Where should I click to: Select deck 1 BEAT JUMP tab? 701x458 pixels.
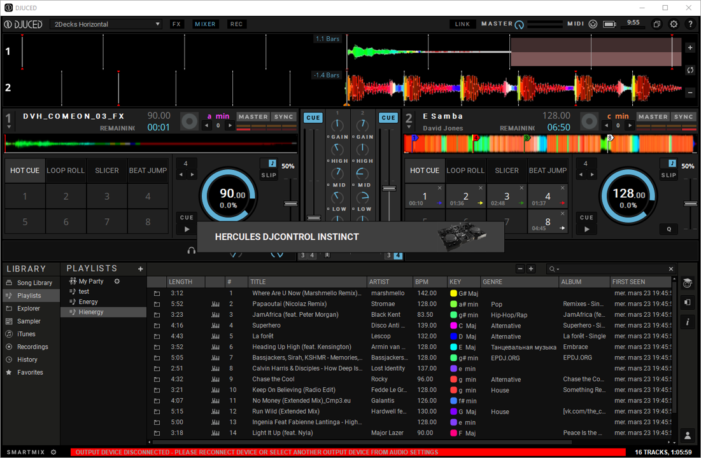coord(148,170)
